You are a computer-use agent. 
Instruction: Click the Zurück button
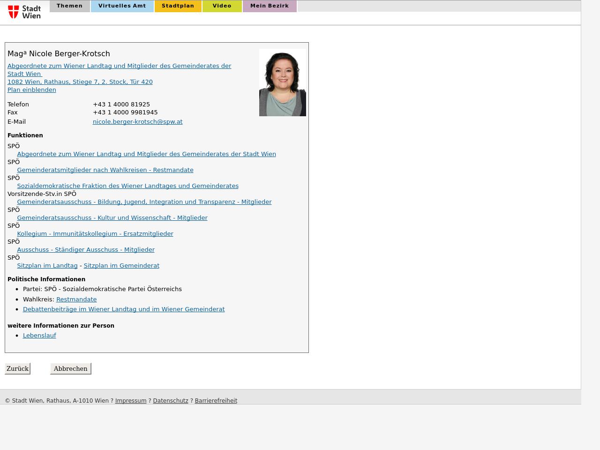click(x=17, y=368)
